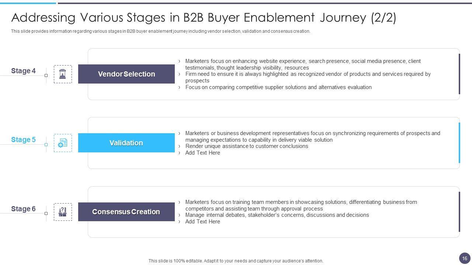Select the blue Validation label box
This screenshot has height=265, width=472.
126,143
